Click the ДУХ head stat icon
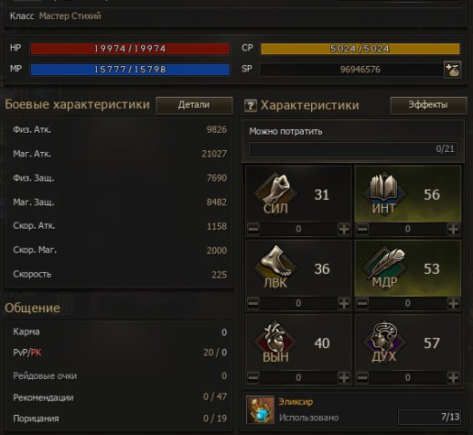473x435 pixels. [384, 342]
